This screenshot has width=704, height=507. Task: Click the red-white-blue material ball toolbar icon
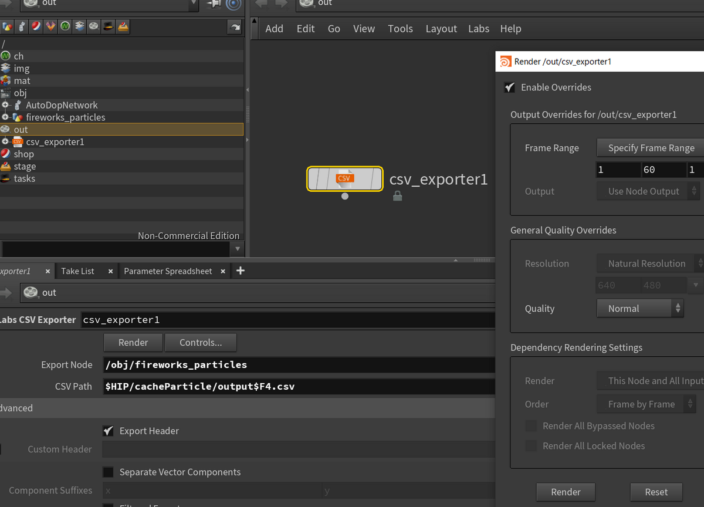(36, 26)
